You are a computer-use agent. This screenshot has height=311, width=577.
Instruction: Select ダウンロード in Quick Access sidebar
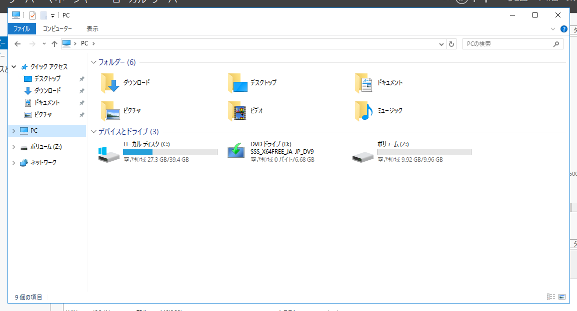[47, 90]
